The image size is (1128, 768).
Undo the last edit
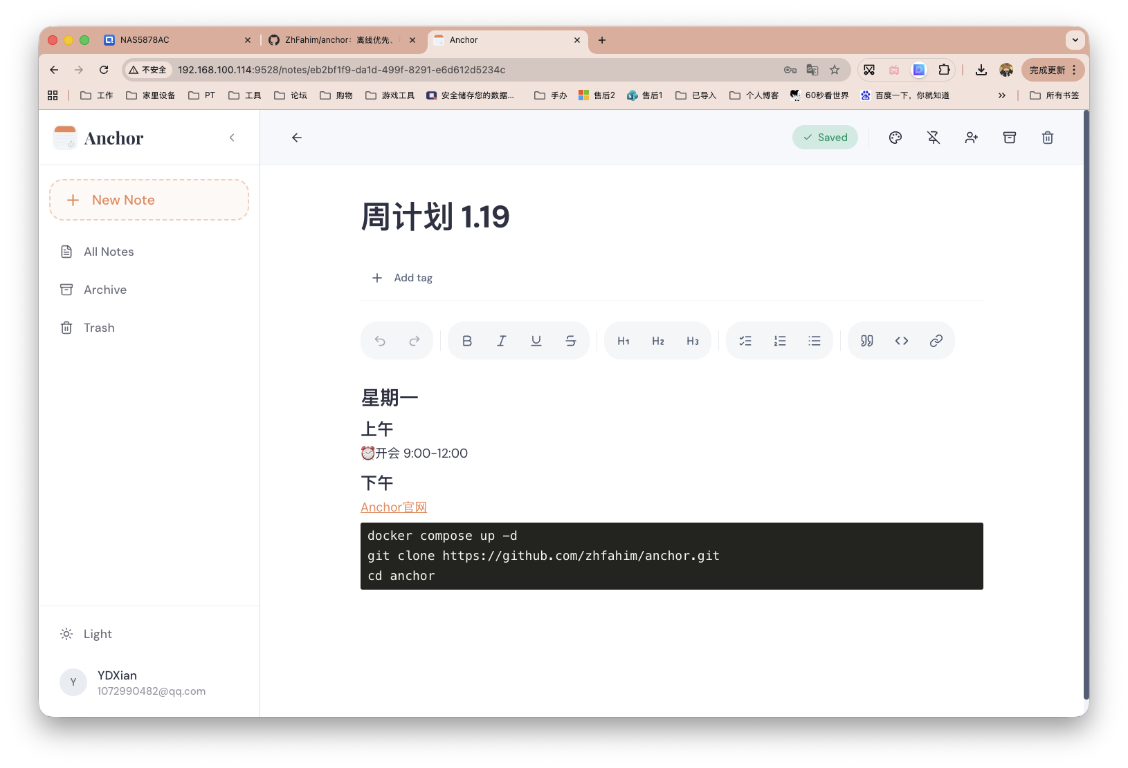[x=380, y=340]
